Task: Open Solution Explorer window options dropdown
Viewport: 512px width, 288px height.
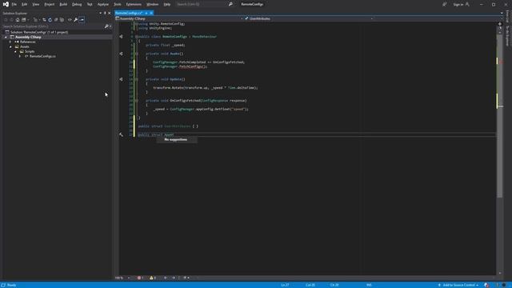Action: pyautogui.click(x=100, y=13)
